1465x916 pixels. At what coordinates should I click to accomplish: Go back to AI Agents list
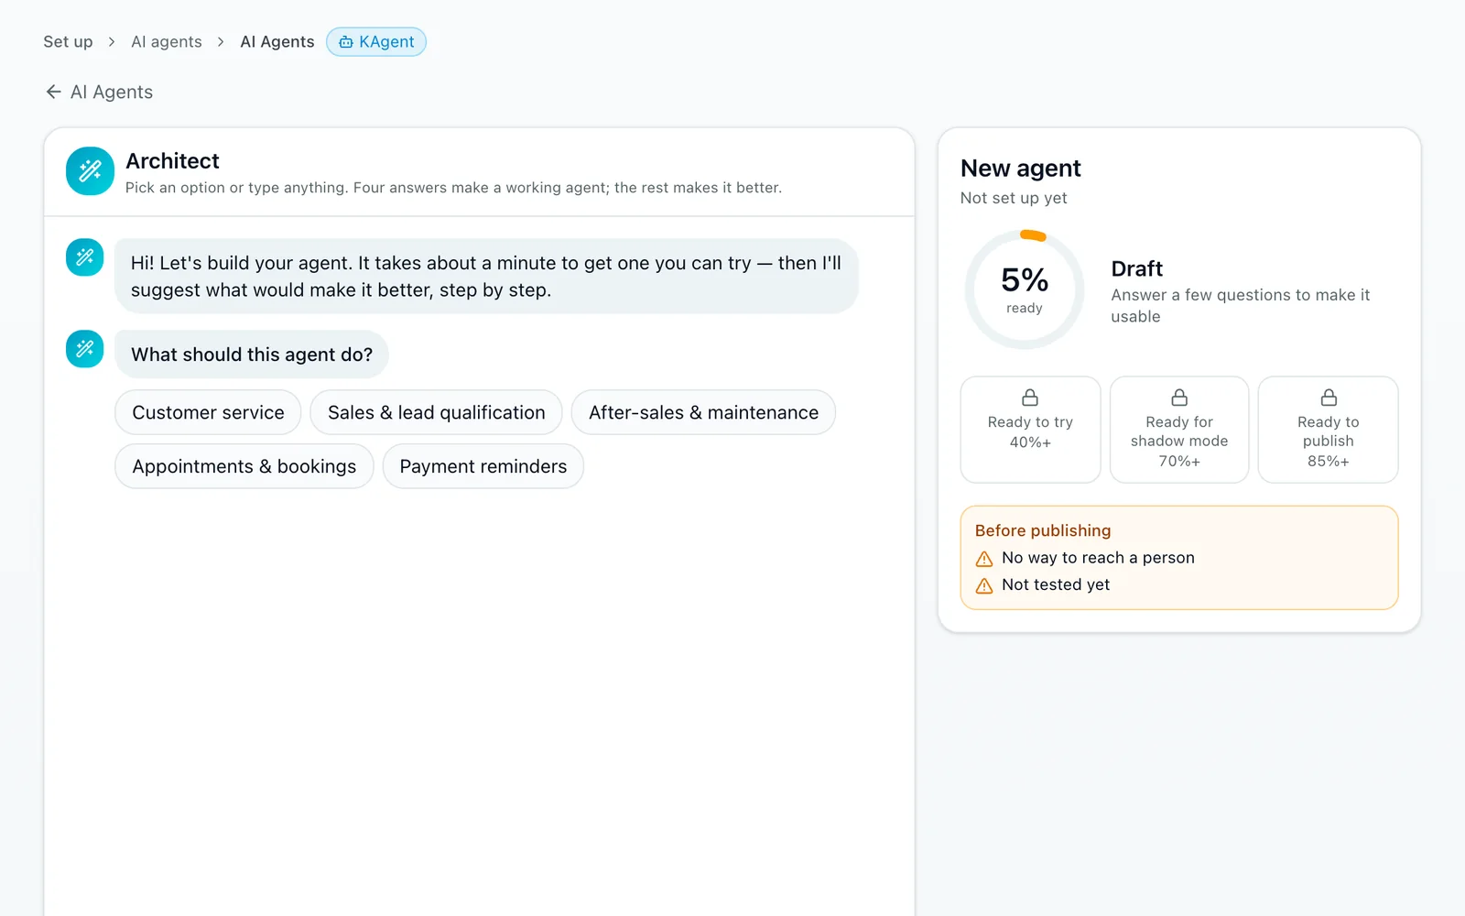point(99,92)
